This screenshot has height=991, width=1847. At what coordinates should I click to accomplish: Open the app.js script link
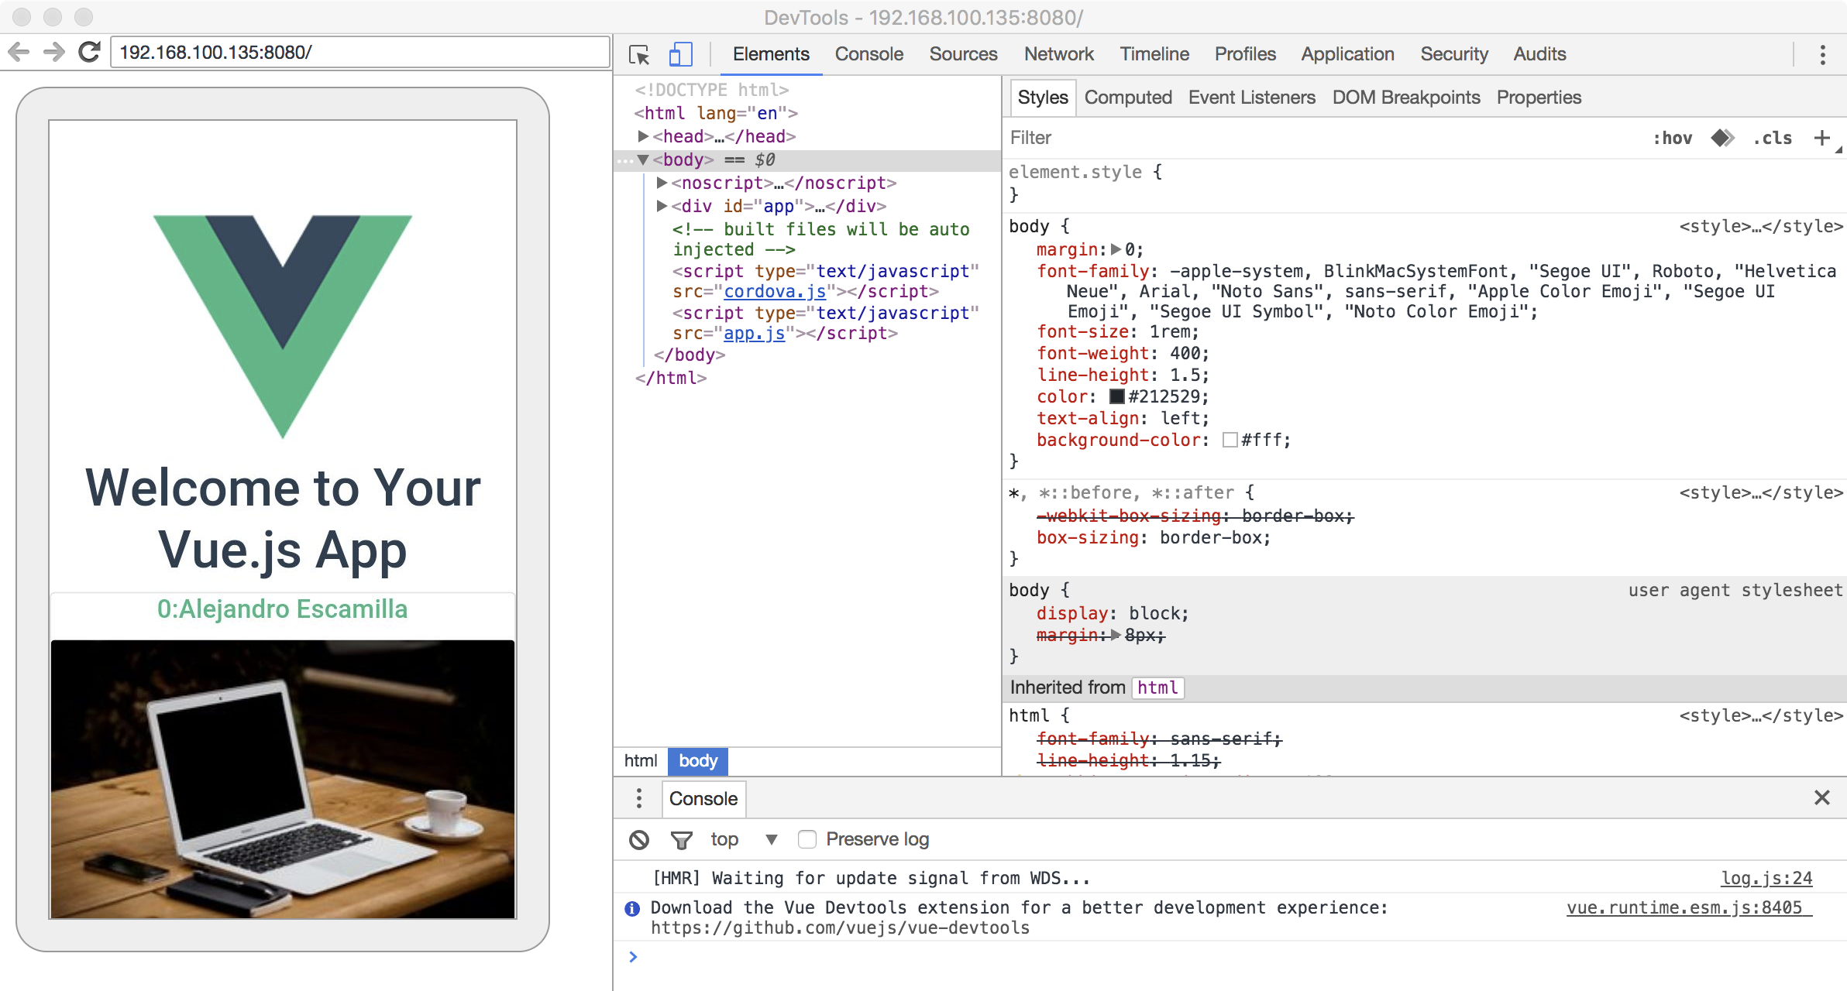[x=752, y=333]
